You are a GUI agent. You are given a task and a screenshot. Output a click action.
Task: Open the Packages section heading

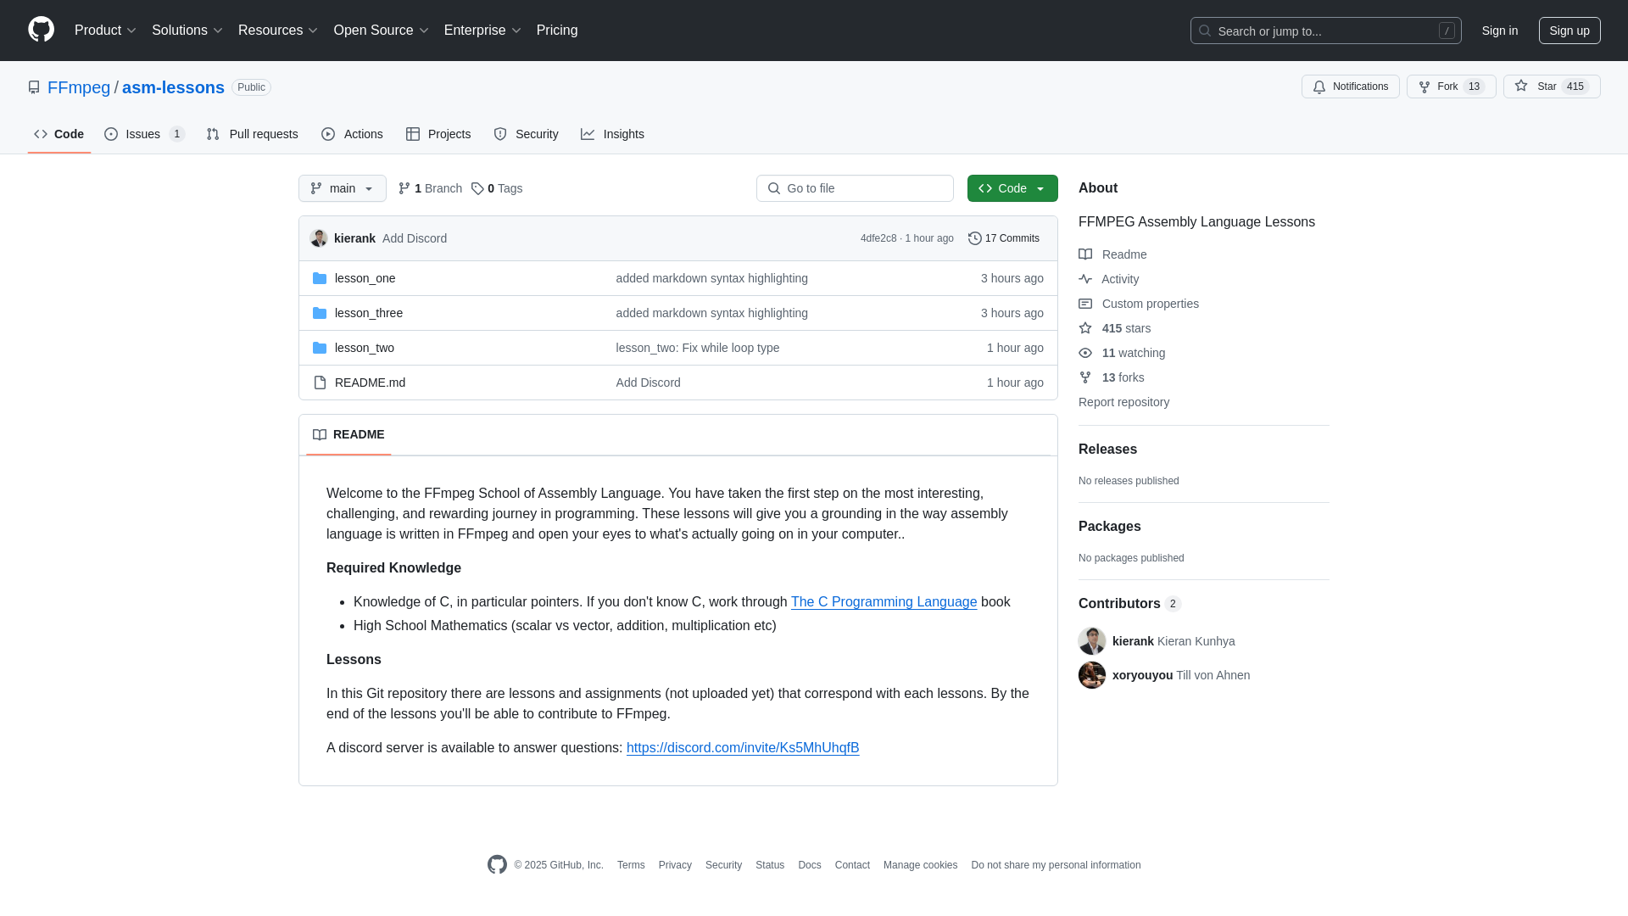(x=1109, y=527)
